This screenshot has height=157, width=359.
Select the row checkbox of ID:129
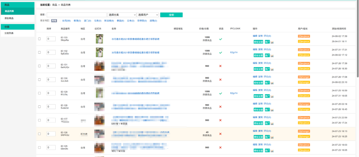tap(39, 93)
